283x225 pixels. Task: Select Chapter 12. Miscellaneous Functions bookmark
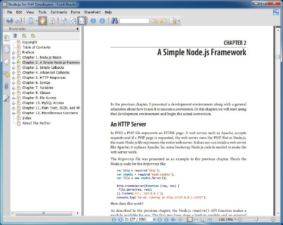coord(50,113)
